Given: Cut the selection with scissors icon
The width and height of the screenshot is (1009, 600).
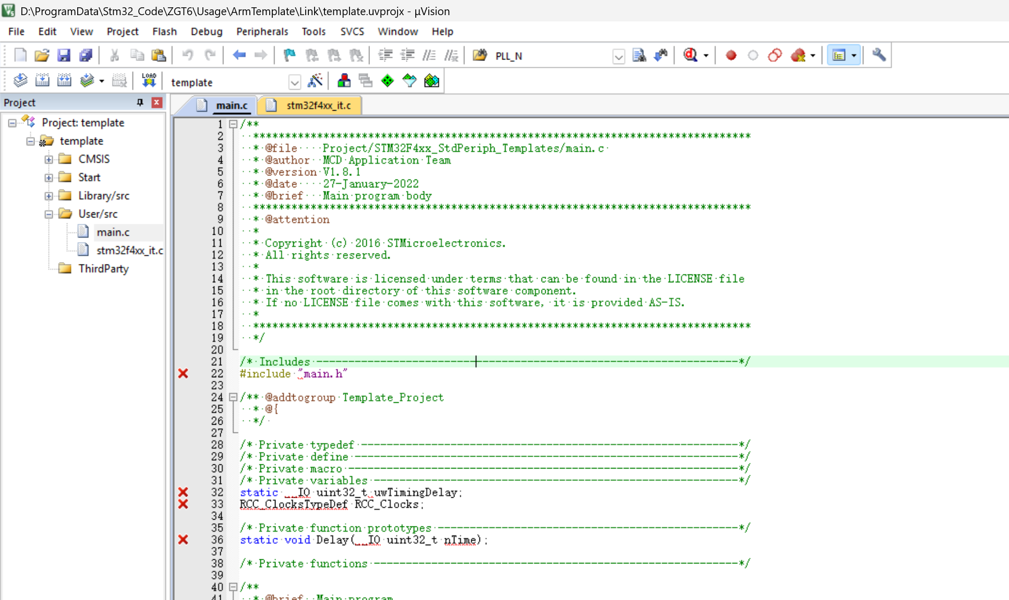Looking at the screenshot, I should 115,55.
